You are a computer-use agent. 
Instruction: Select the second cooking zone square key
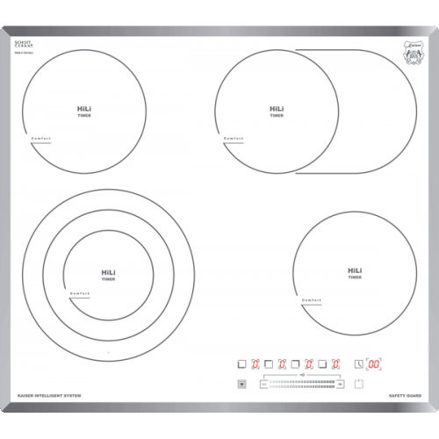269,364
